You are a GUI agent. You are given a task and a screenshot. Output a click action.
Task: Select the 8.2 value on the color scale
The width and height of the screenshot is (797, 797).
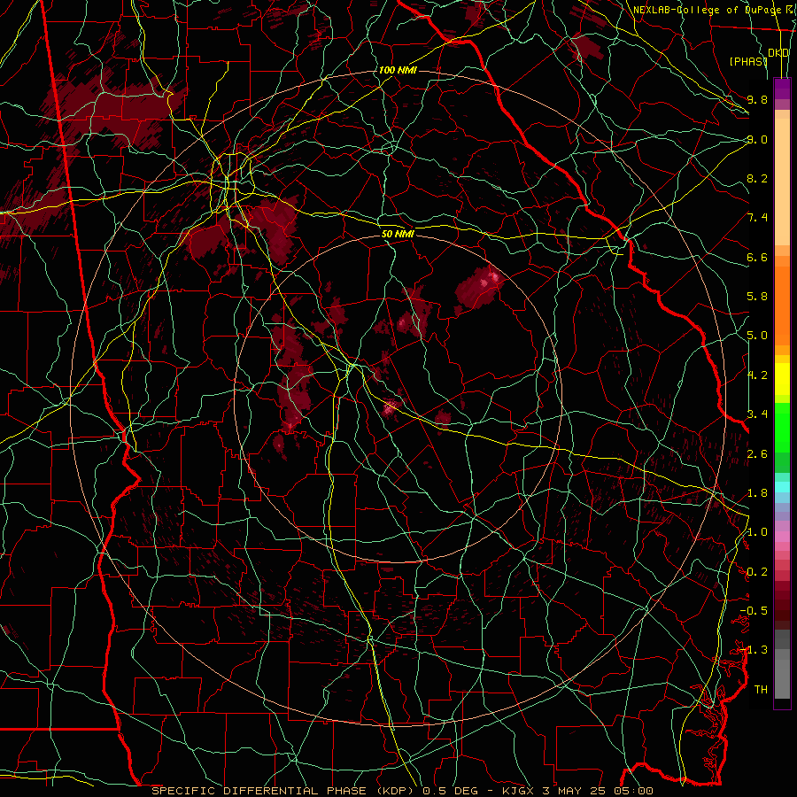point(757,178)
